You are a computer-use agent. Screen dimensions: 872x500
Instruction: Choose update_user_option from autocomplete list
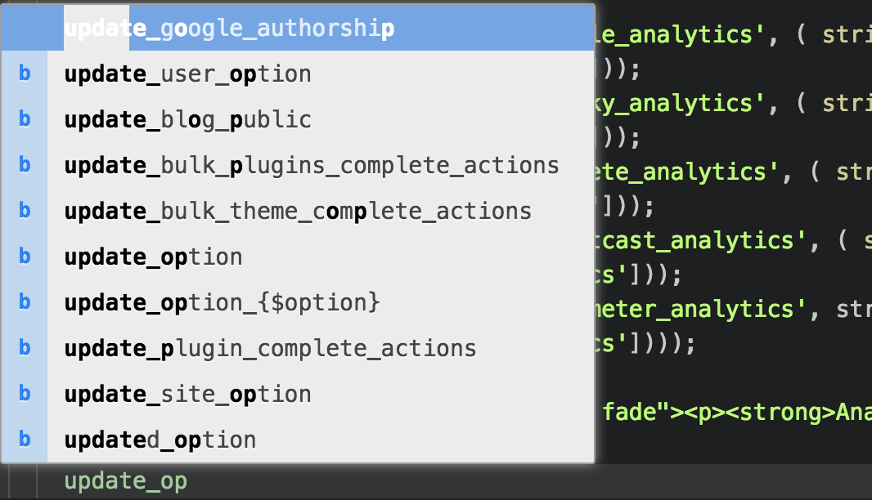298,74
